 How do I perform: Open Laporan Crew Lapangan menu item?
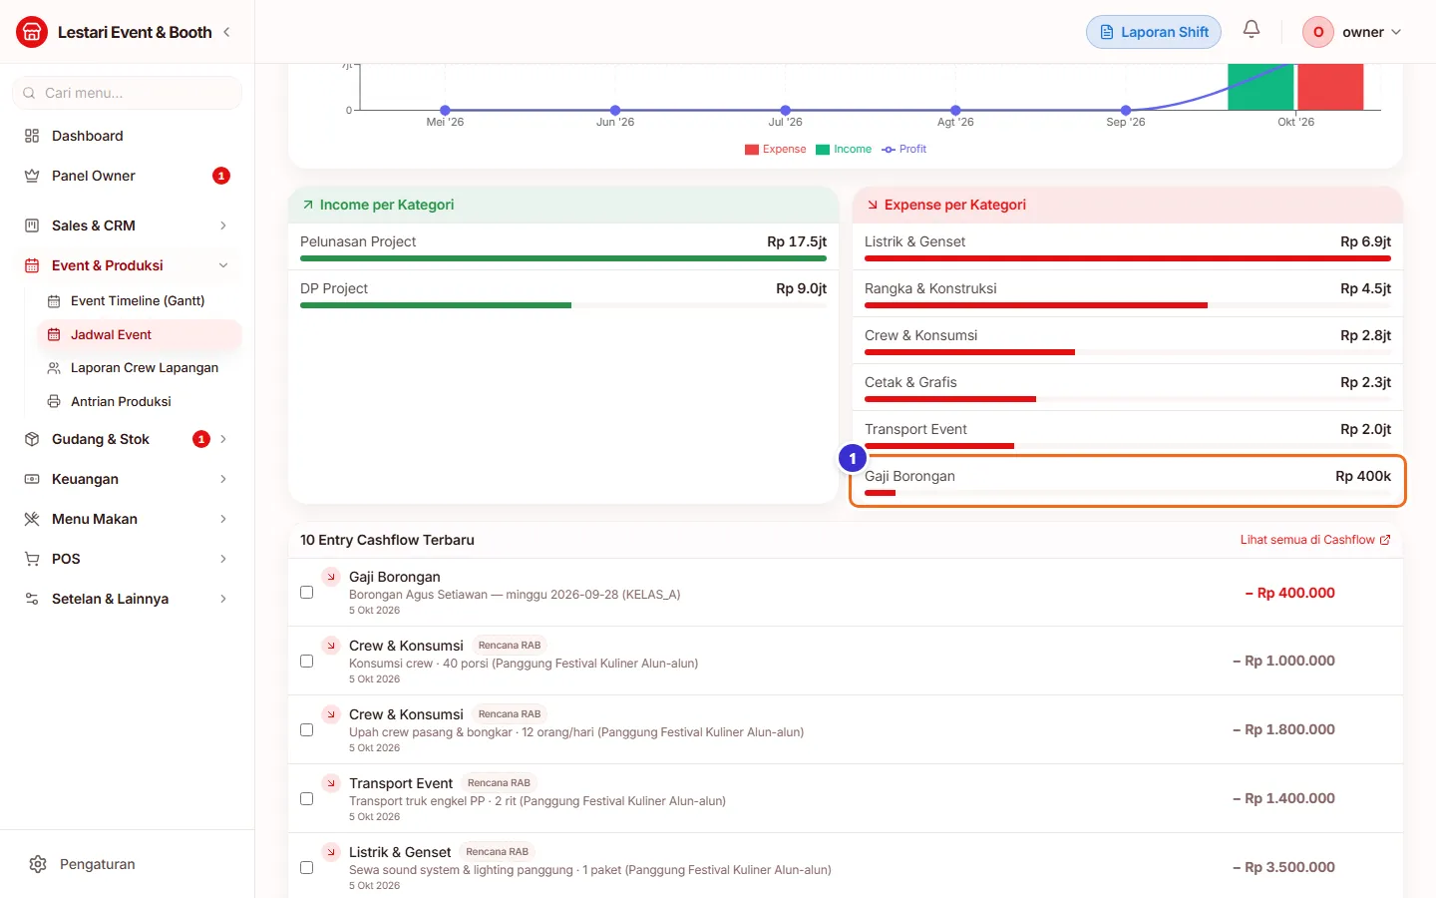click(140, 368)
